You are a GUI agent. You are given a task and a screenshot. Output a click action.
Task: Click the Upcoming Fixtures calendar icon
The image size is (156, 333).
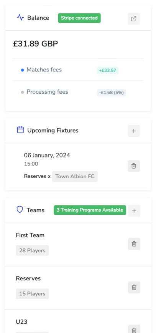pos(20,130)
